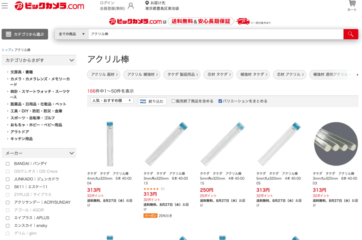This screenshot has height=240, width=362.
Task: Collapse the カテゴリからさがす section
Action: click(39, 60)
